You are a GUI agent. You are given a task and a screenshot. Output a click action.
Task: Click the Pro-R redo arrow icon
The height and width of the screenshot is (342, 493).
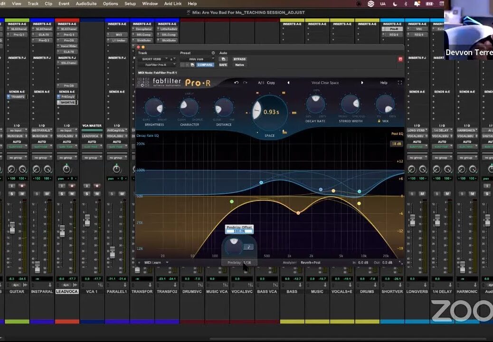click(245, 83)
